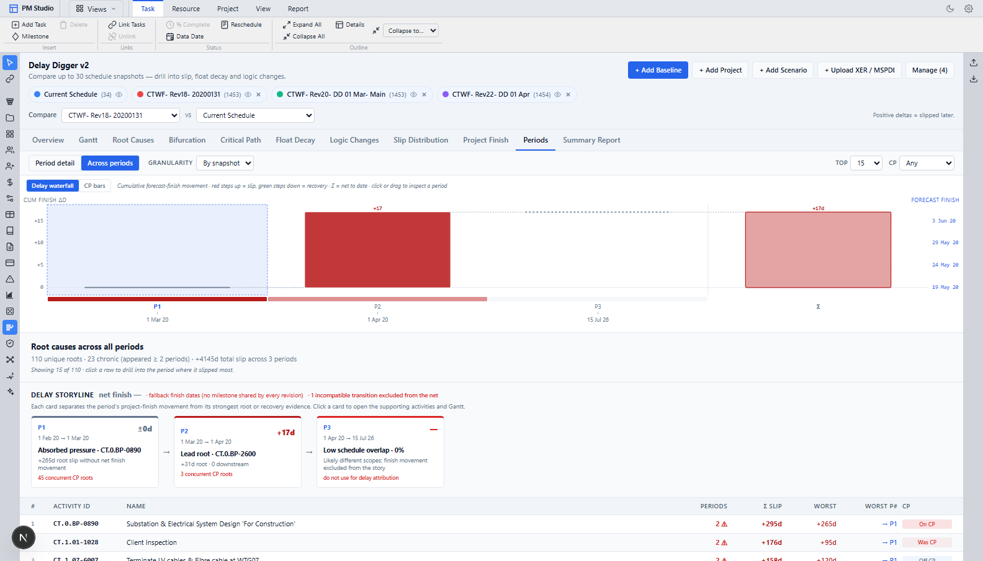Open the Resource ribbon tab
This screenshot has height=561, width=983.
(186, 9)
